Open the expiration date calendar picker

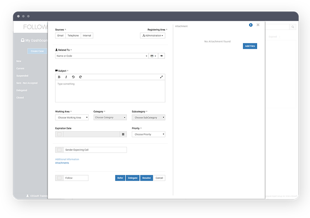(123, 134)
